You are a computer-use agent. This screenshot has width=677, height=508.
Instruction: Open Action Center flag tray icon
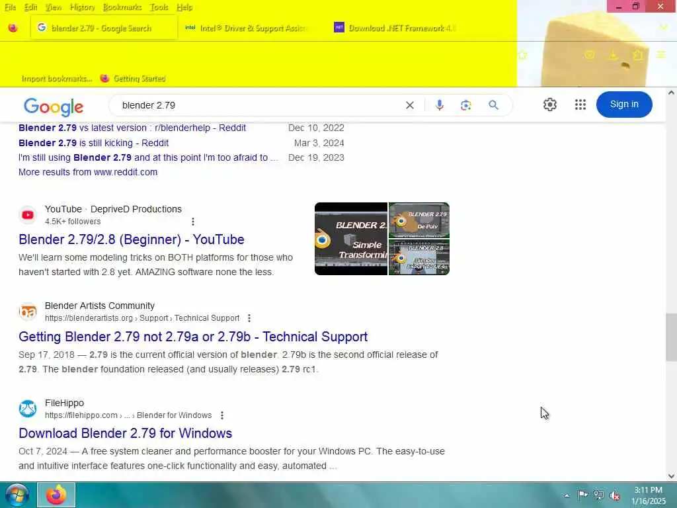[x=583, y=495]
